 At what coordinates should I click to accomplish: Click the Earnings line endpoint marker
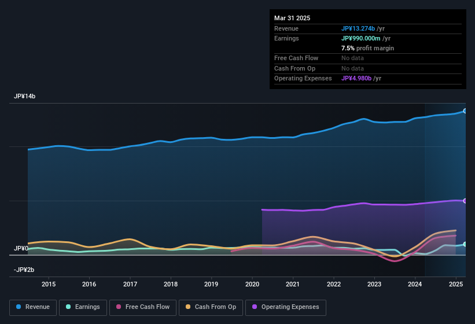465,244
